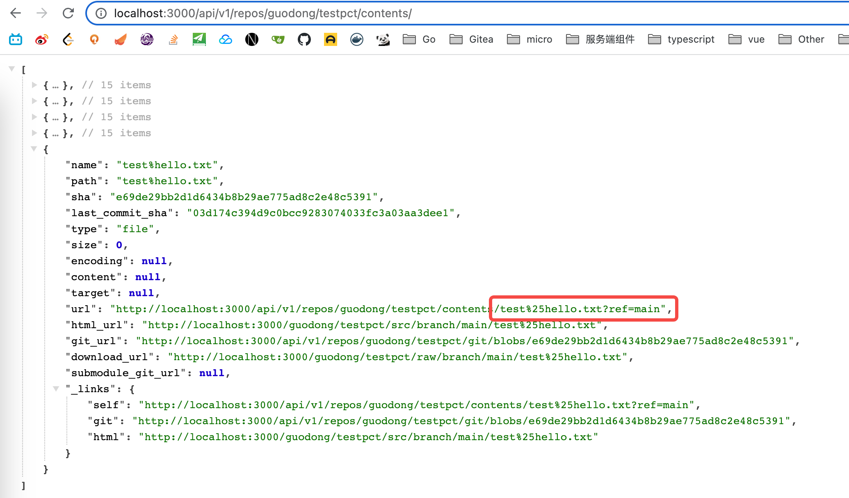
Task: Go back to the previous page
Action: click(16, 13)
